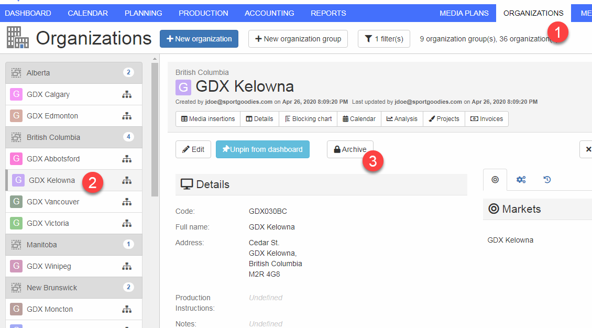
Task: Click the New organization button
Action: click(x=199, y=39)
